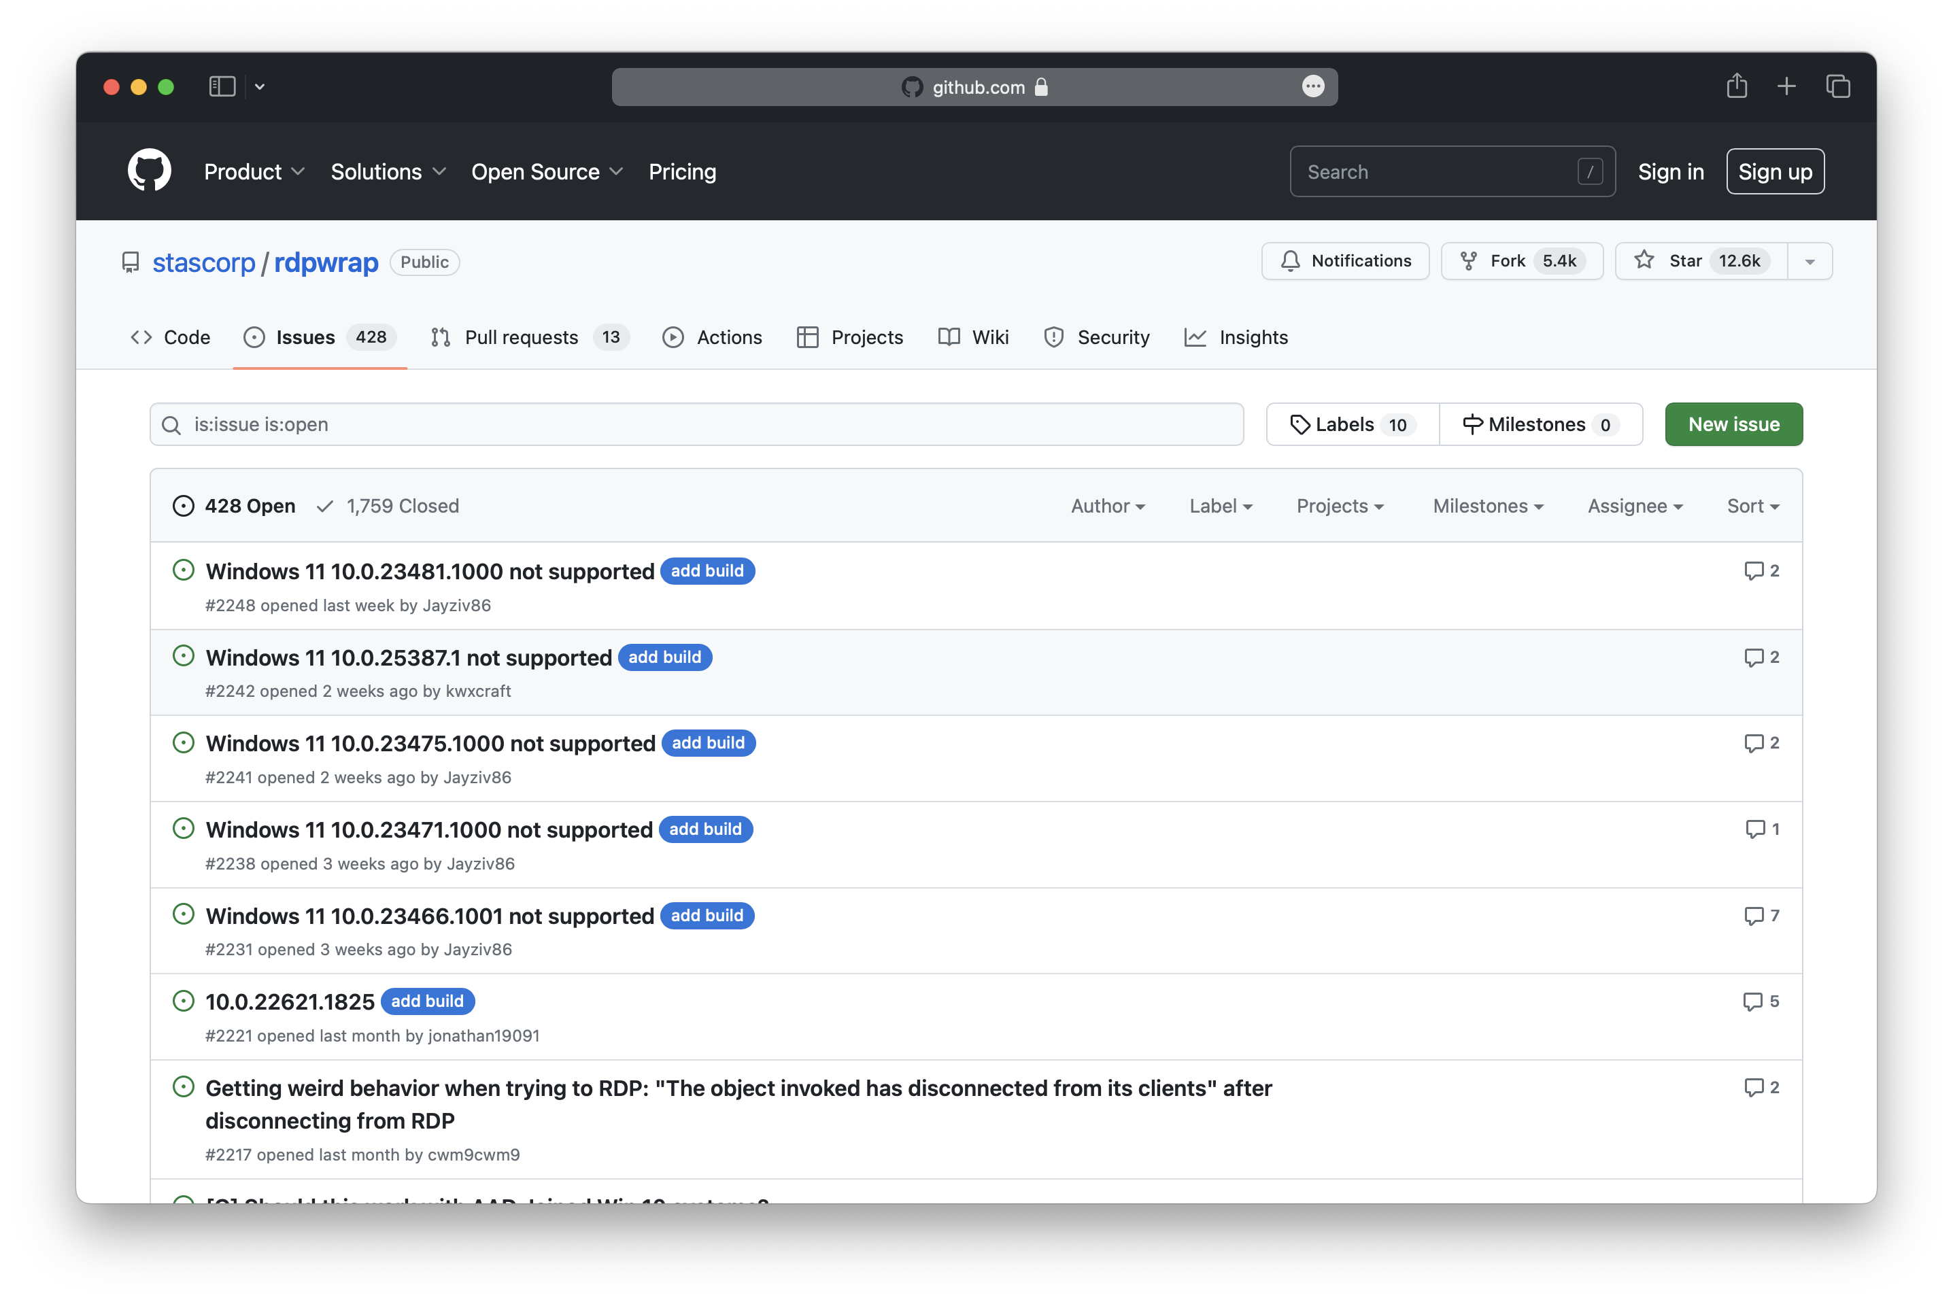Image resolution: width=1953 pixels, height=1304 pixels.
Task: Click add build label on issue #2242
Action: point(664,657)
